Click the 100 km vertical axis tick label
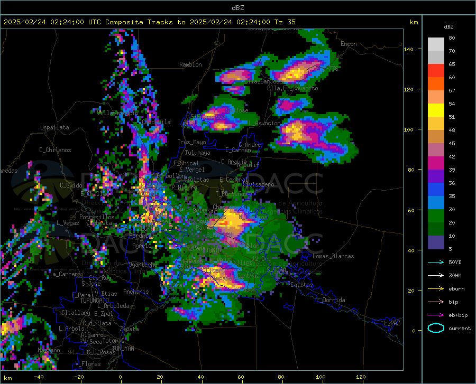Screen dimensions: 476x384 (x=409, y=129)
